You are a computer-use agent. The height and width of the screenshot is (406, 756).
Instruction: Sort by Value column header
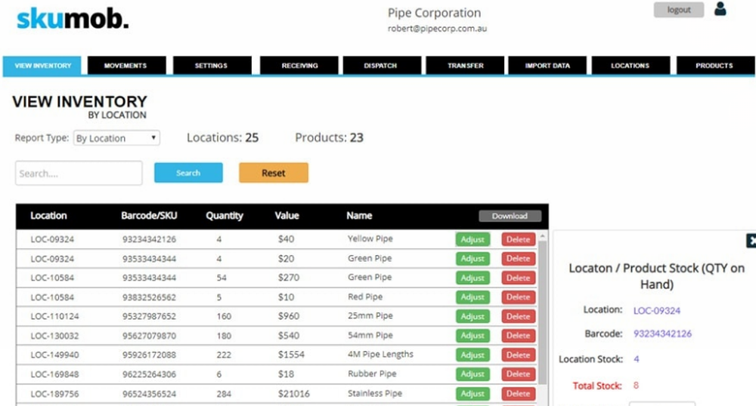[x=287, y=216]
